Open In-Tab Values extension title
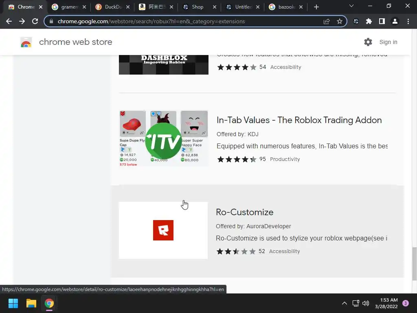The height and width of the screenshot is (313, 417). click(299, 120)
